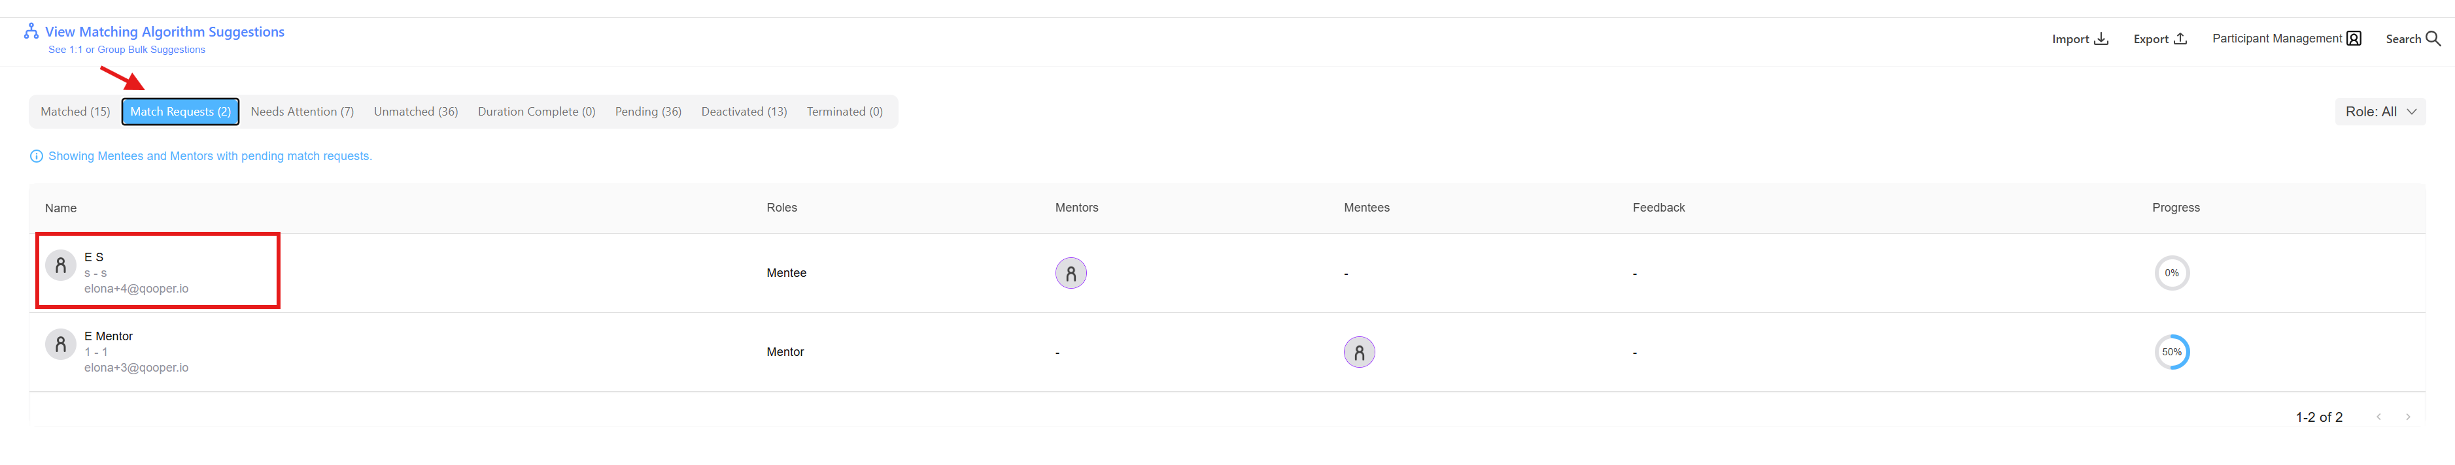The image size is (2455, 465).
Task: Click the Search magnifier icon
Action: 2432,39
